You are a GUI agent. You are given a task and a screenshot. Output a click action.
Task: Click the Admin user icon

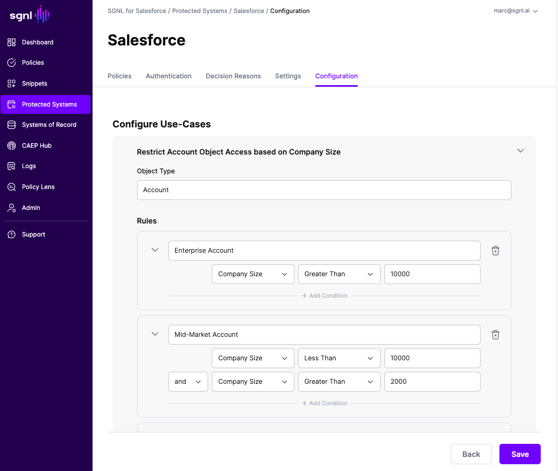click(12, 208)
